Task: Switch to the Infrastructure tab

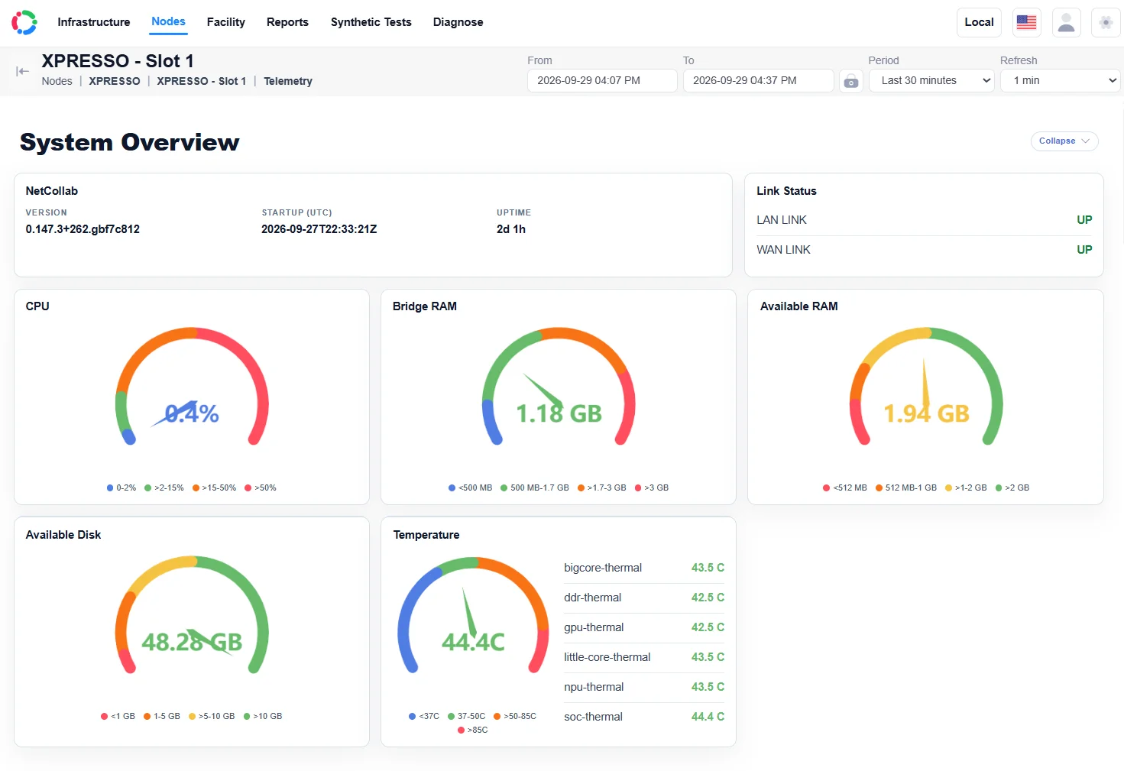Action: coord(94,22)
